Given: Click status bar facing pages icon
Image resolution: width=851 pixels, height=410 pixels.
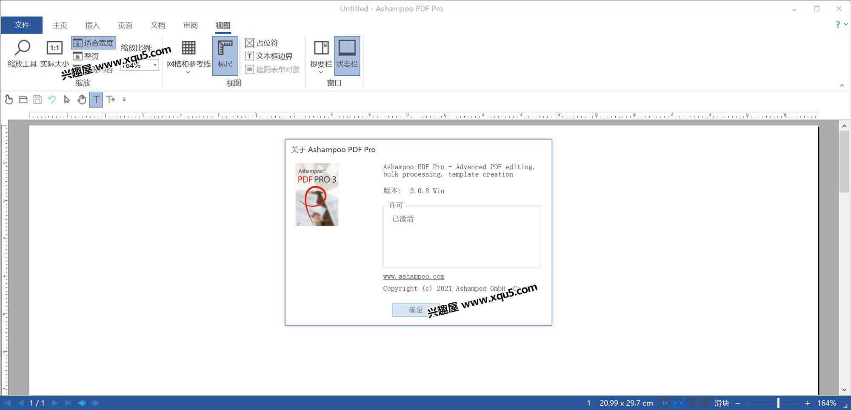Looking at the screenshot, I should (x=705, y=403).
